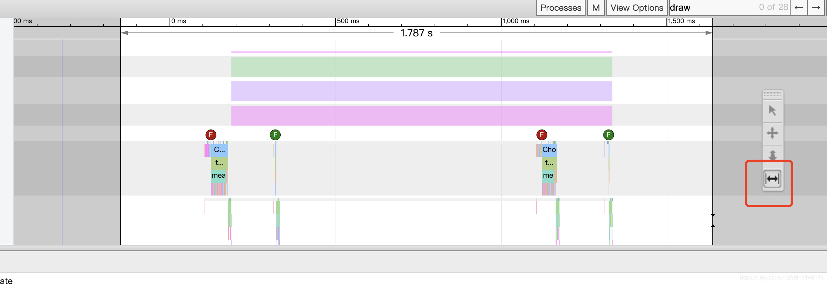Select the teal 'me' slice
Viewport: 827px width, 284px height.
pos(548,176)
